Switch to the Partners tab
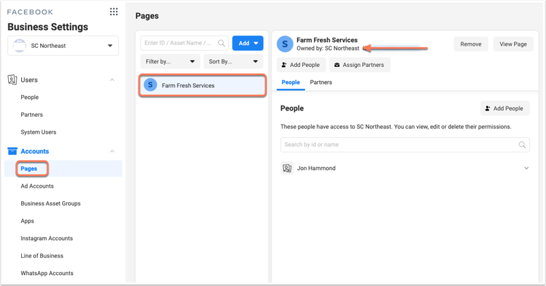This screenshot has height=286, width=546. tap(321, 83)
